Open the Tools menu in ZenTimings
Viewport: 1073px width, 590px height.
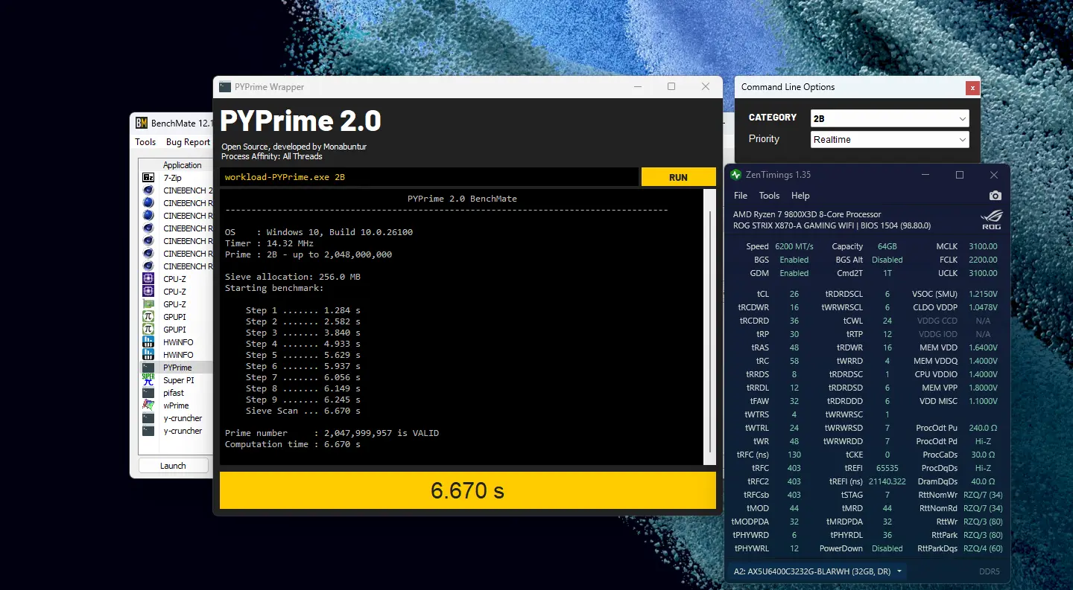point(769,196)
